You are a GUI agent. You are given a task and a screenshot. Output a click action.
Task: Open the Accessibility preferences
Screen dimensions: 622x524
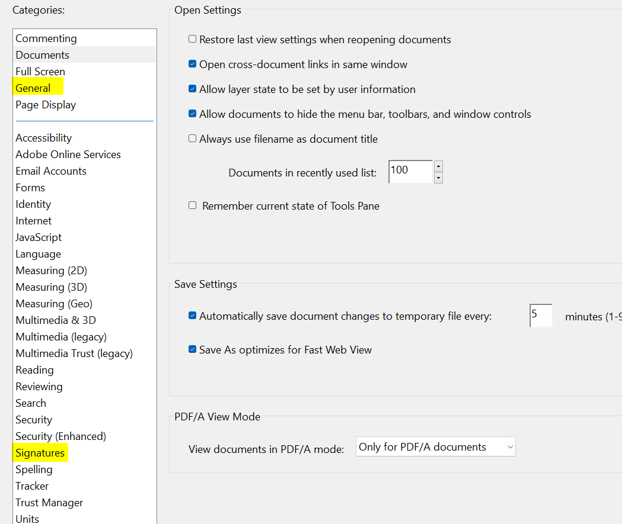pos(43,137)
